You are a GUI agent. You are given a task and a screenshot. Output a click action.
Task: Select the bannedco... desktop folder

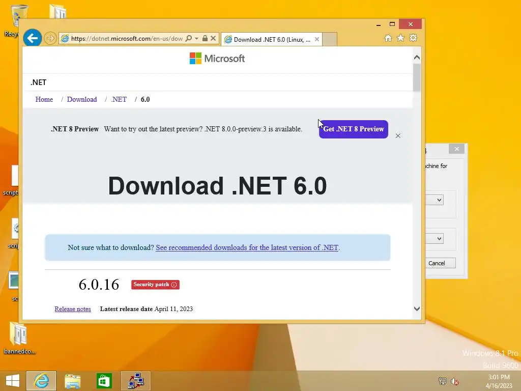point(20,339)
